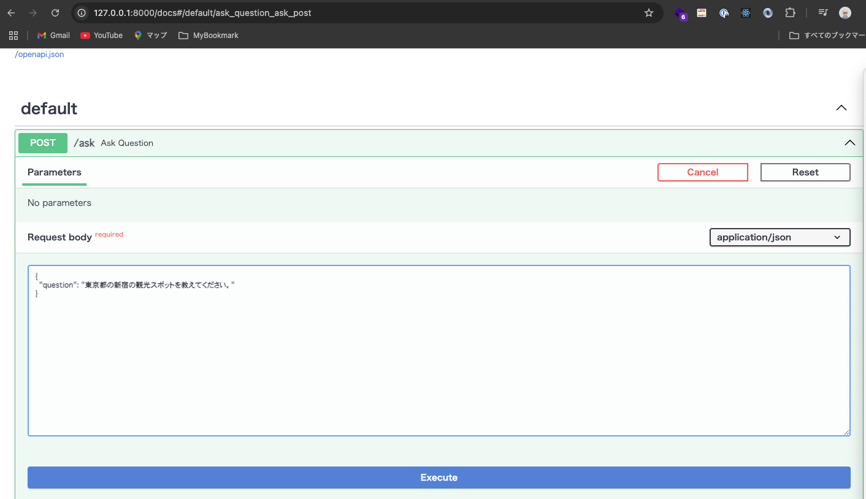Click the No parameters text

[x=59, y=203]
